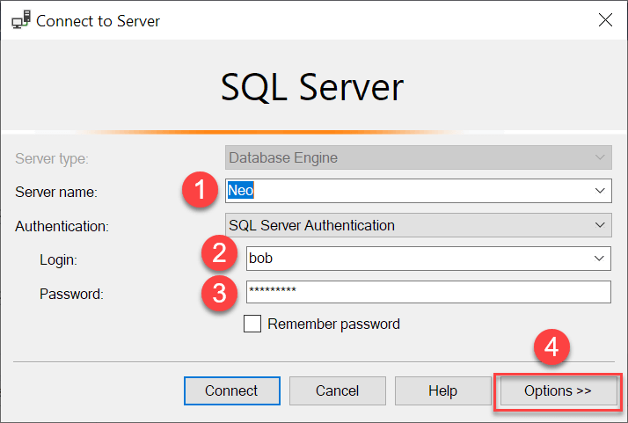Open Help for this dialog
Viewport: 628px width, 423px height.
coord(442,390)
